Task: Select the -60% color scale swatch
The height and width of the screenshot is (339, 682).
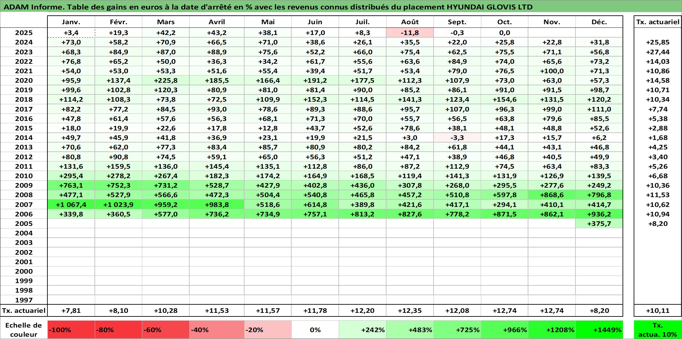Action: [166, 330]
